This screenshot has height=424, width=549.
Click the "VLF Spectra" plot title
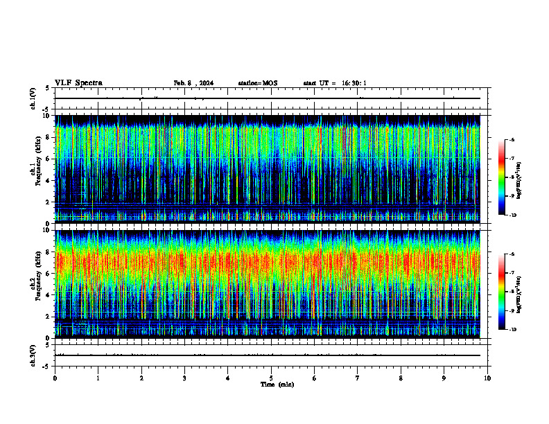[78, 83]
